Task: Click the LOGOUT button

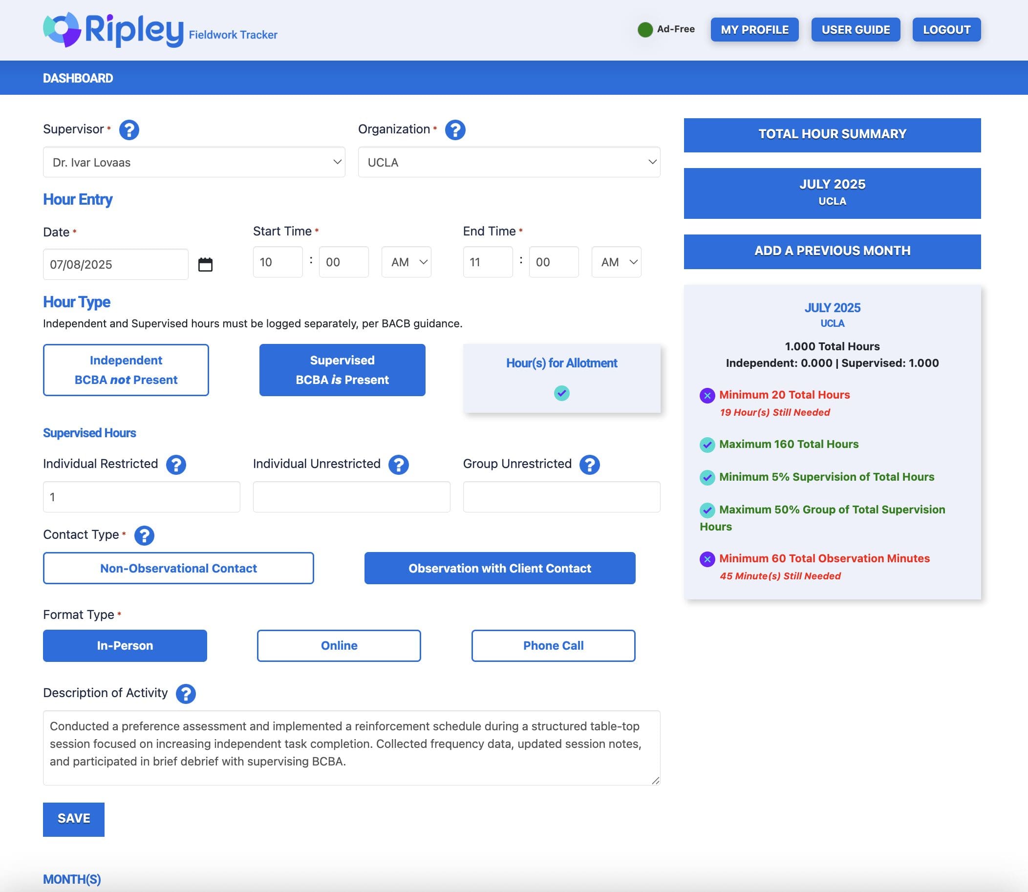Action: [x=946, y=30]
